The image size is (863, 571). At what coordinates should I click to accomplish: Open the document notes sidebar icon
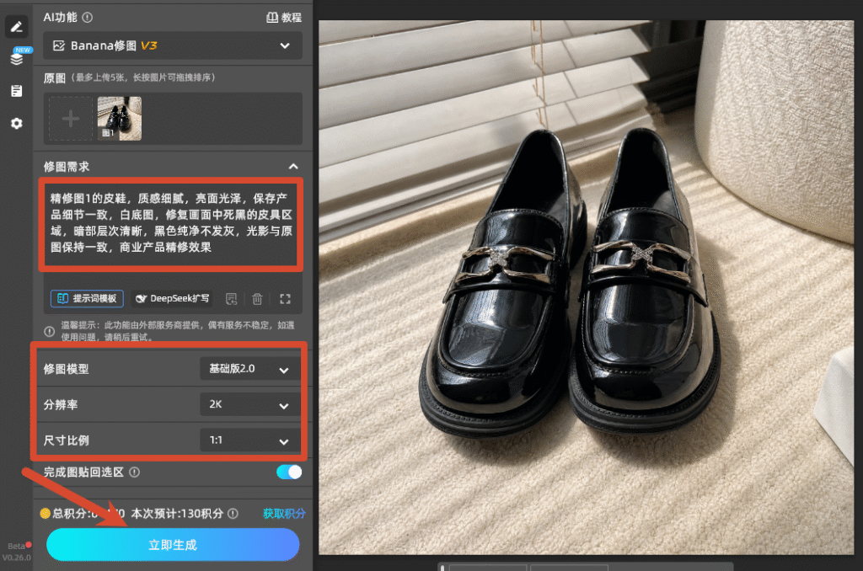click(17, 91)
